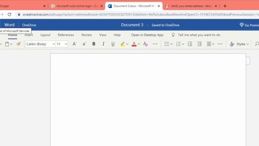Click the Word app name
The height and width of the screenshot is (146, 259).
[x=9, y=25]
